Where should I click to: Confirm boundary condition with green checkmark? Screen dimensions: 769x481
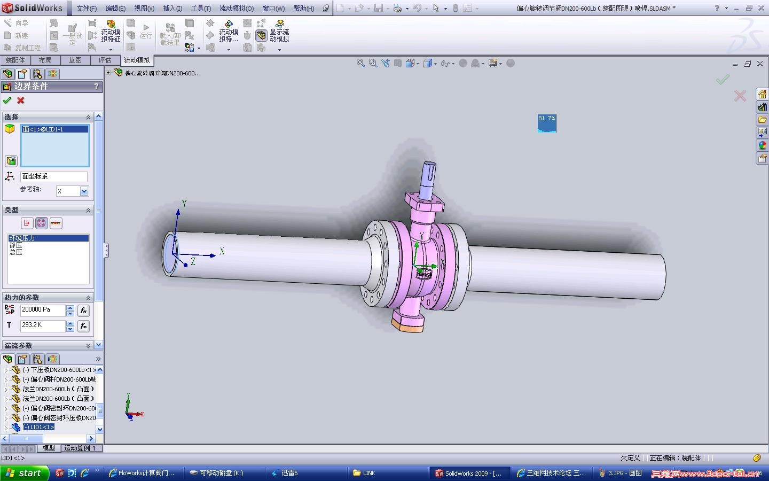[x=7, y=100]
